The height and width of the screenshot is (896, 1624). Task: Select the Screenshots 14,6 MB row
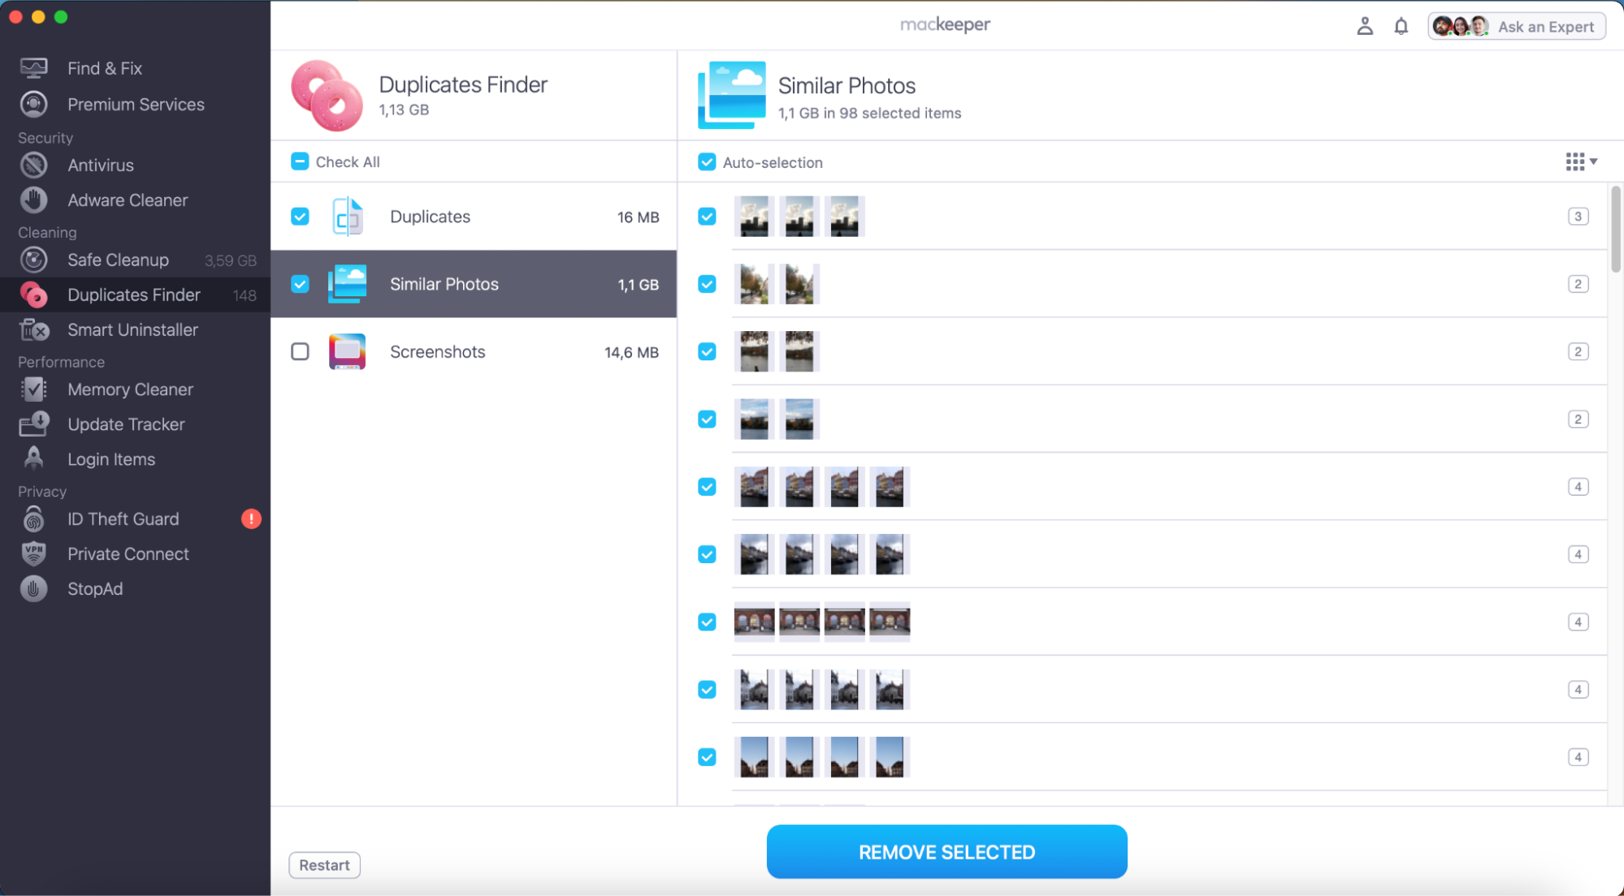point(474,351)
